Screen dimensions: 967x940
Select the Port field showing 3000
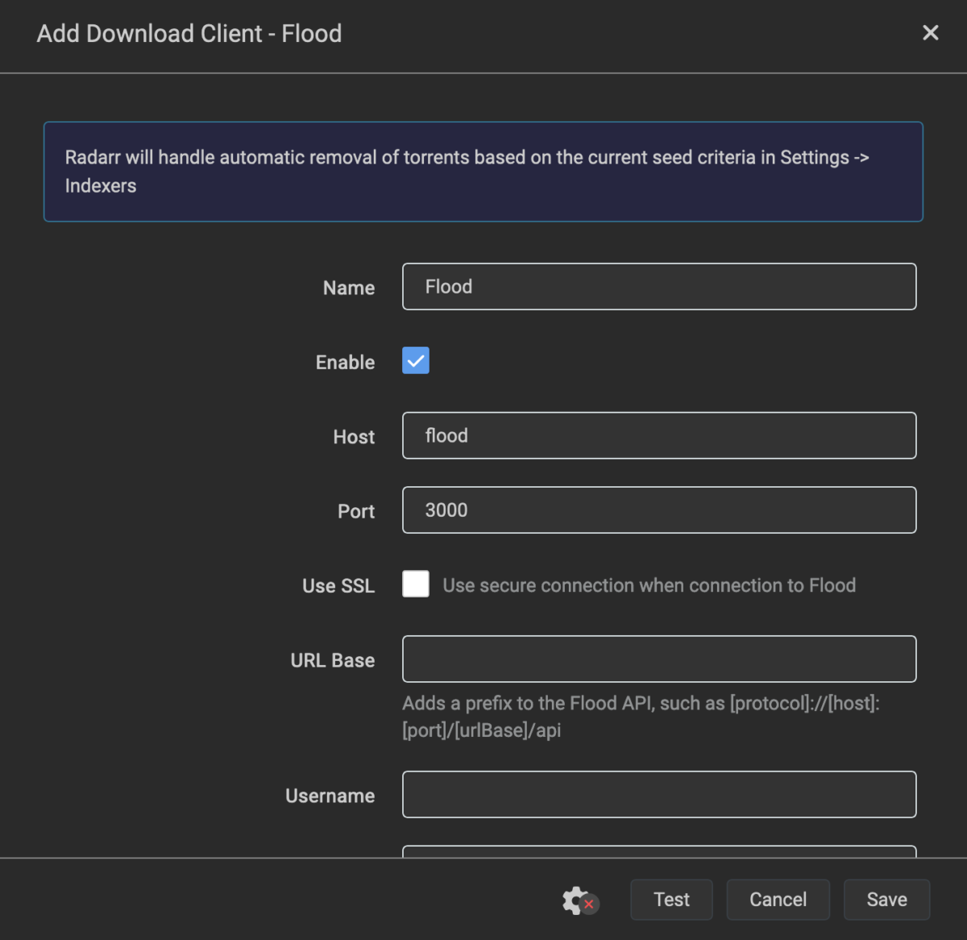point(658,510)
